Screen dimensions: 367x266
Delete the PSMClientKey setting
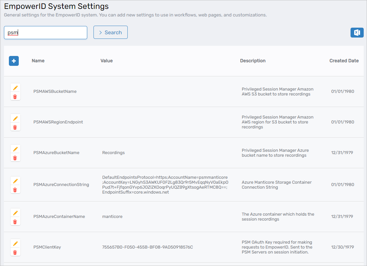15,252
